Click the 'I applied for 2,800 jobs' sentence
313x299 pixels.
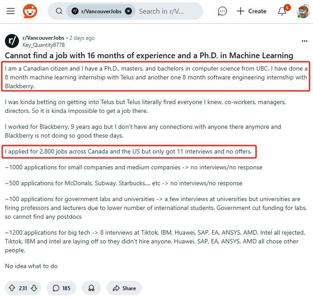[x=128, y=151]
